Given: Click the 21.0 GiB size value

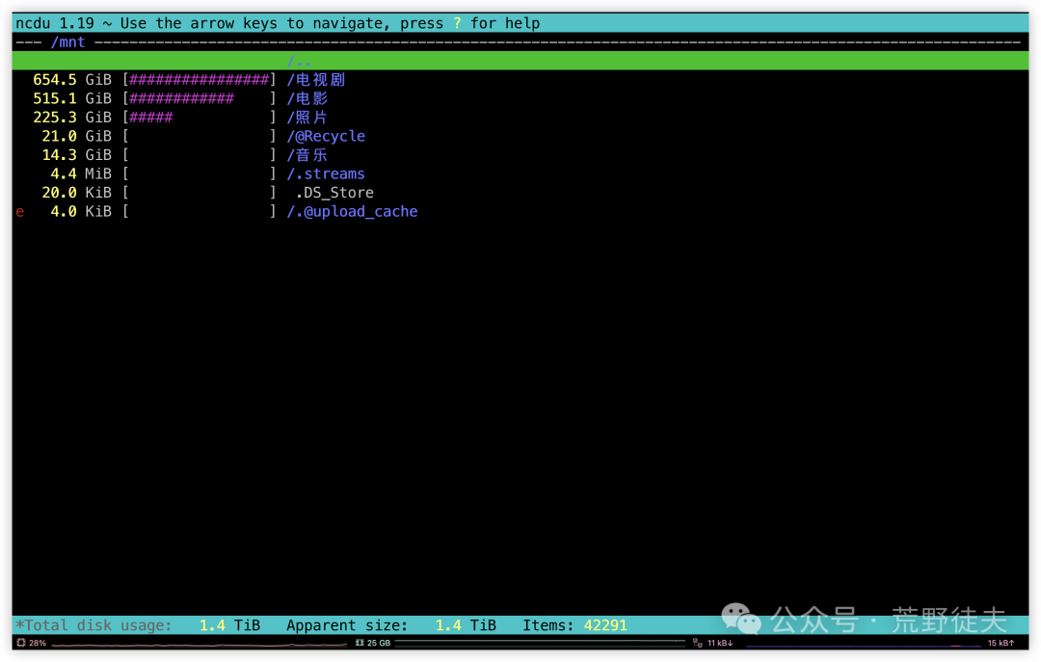Looking at the screenshot, I should [76, 136].
